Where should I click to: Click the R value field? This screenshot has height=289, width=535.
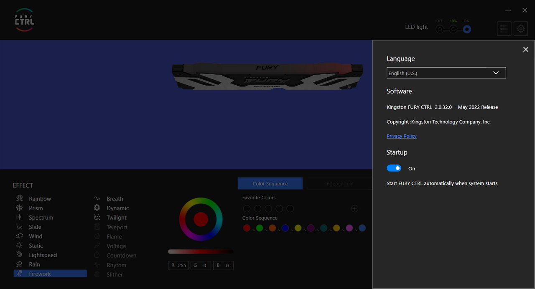pos(178,265)
